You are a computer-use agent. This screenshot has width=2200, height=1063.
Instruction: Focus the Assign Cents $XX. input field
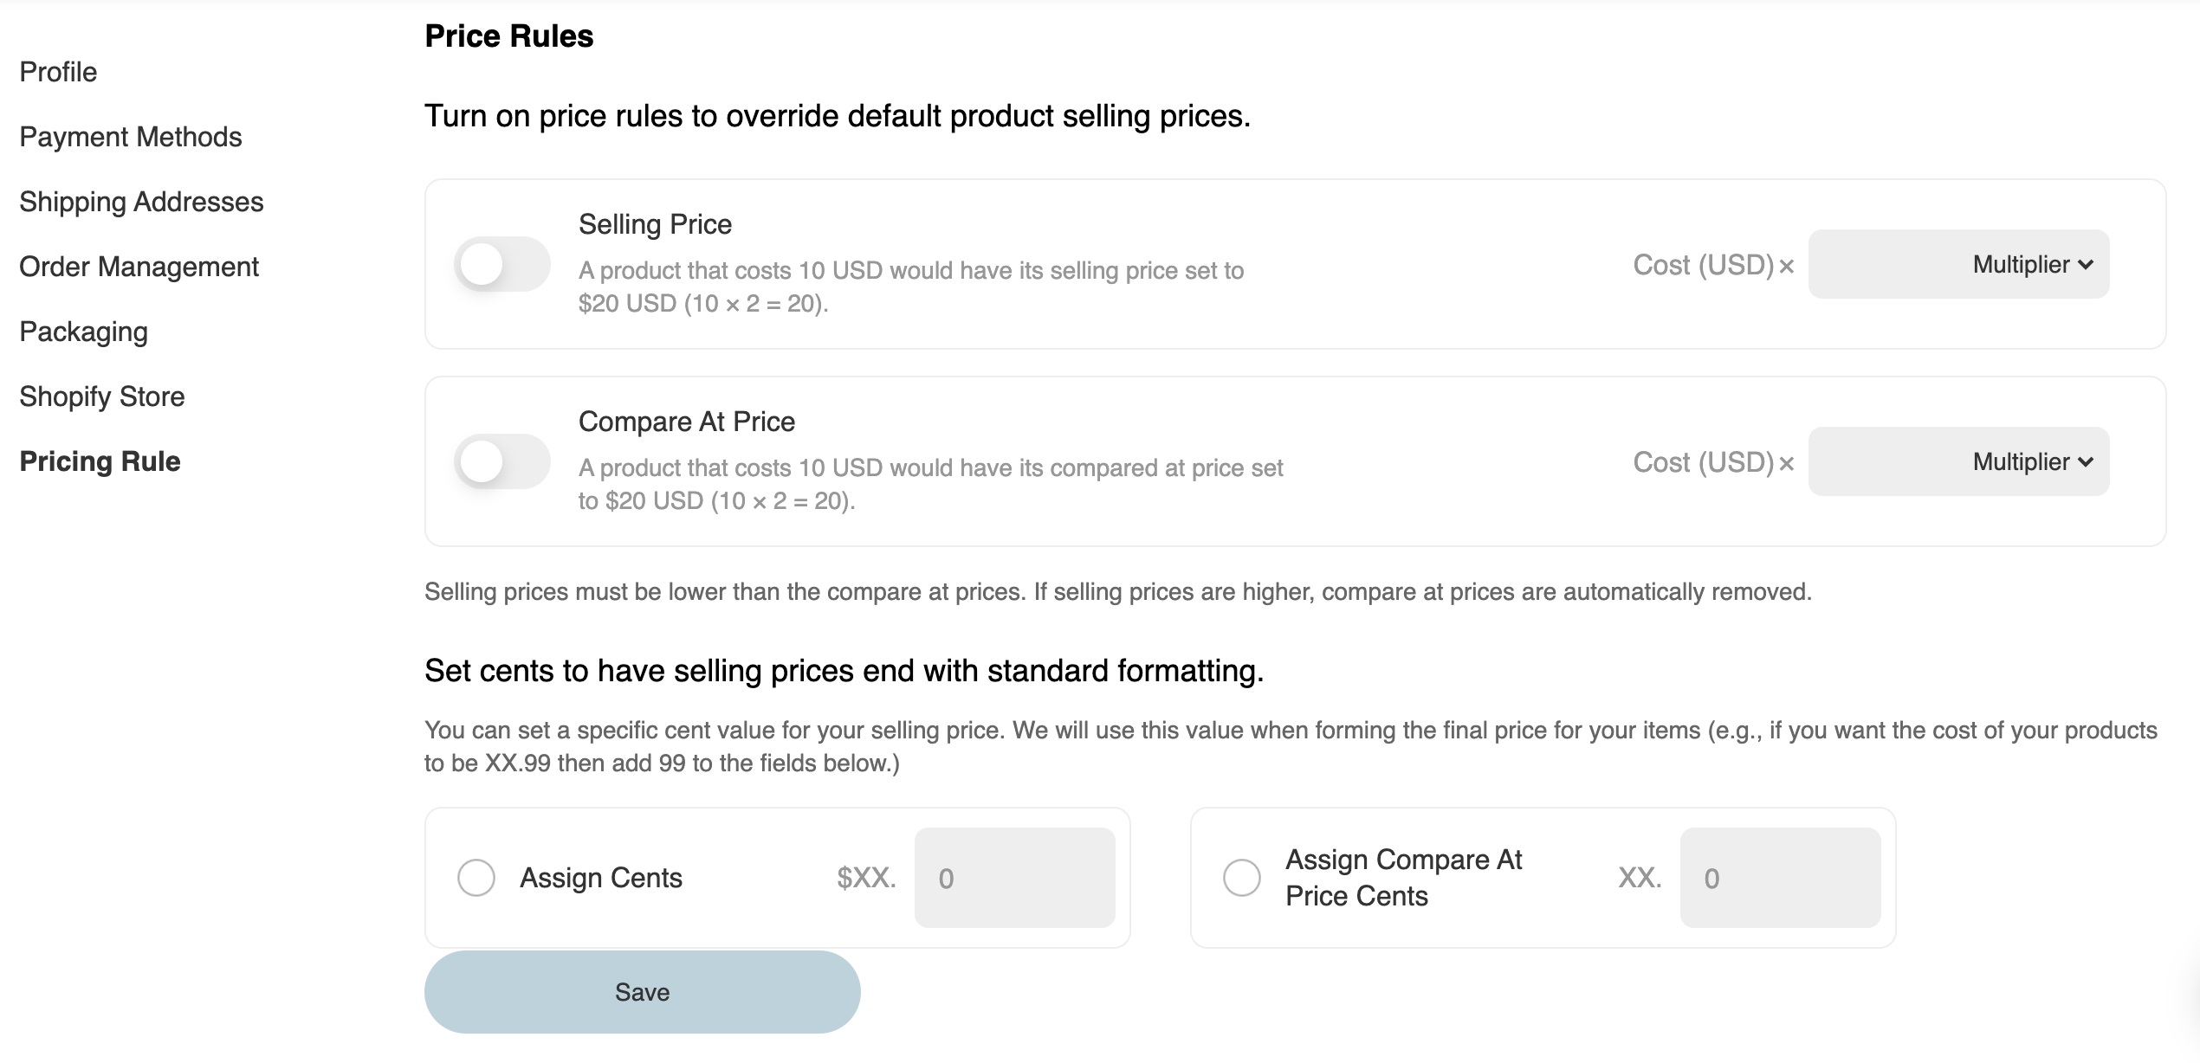(1015, 878)
